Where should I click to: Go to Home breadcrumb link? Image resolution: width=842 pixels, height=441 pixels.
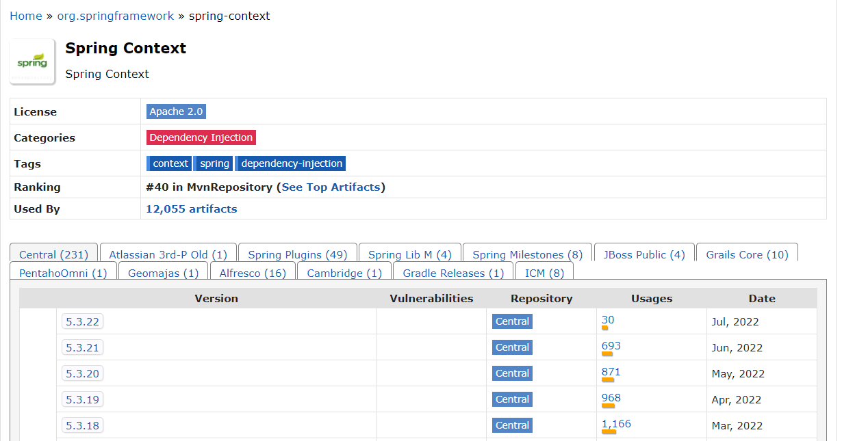[26, 16]
